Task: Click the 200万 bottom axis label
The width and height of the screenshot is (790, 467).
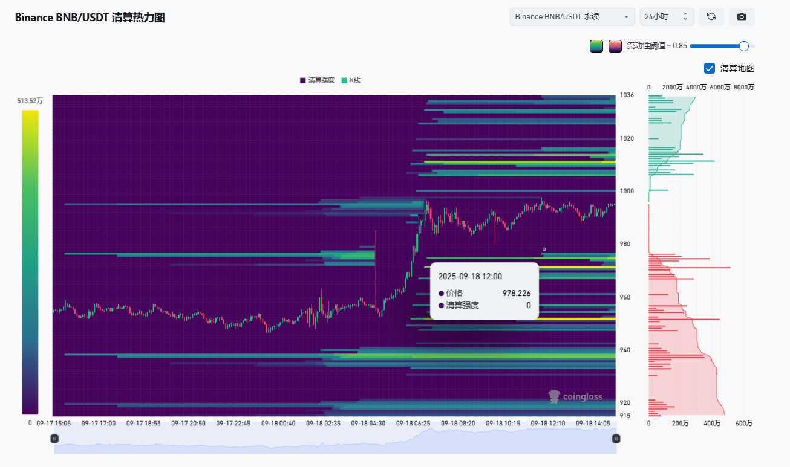Action: tap(681, 424)
